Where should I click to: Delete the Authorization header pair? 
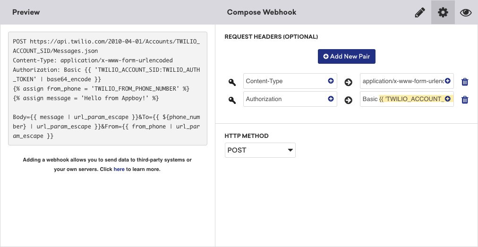click(x=465, y=100)
